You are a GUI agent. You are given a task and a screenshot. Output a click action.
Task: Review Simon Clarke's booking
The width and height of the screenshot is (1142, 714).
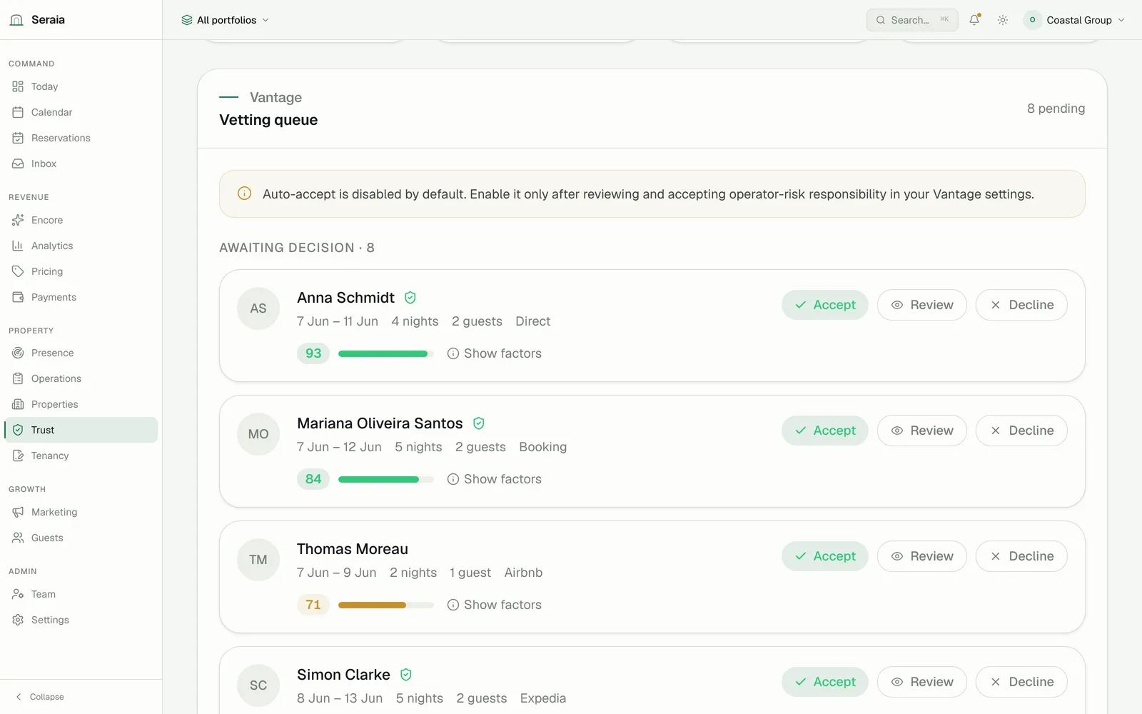(922, 682)
